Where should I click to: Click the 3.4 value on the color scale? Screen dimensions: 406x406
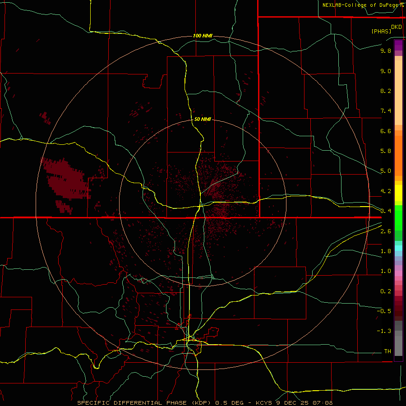[x=386, y=211]
